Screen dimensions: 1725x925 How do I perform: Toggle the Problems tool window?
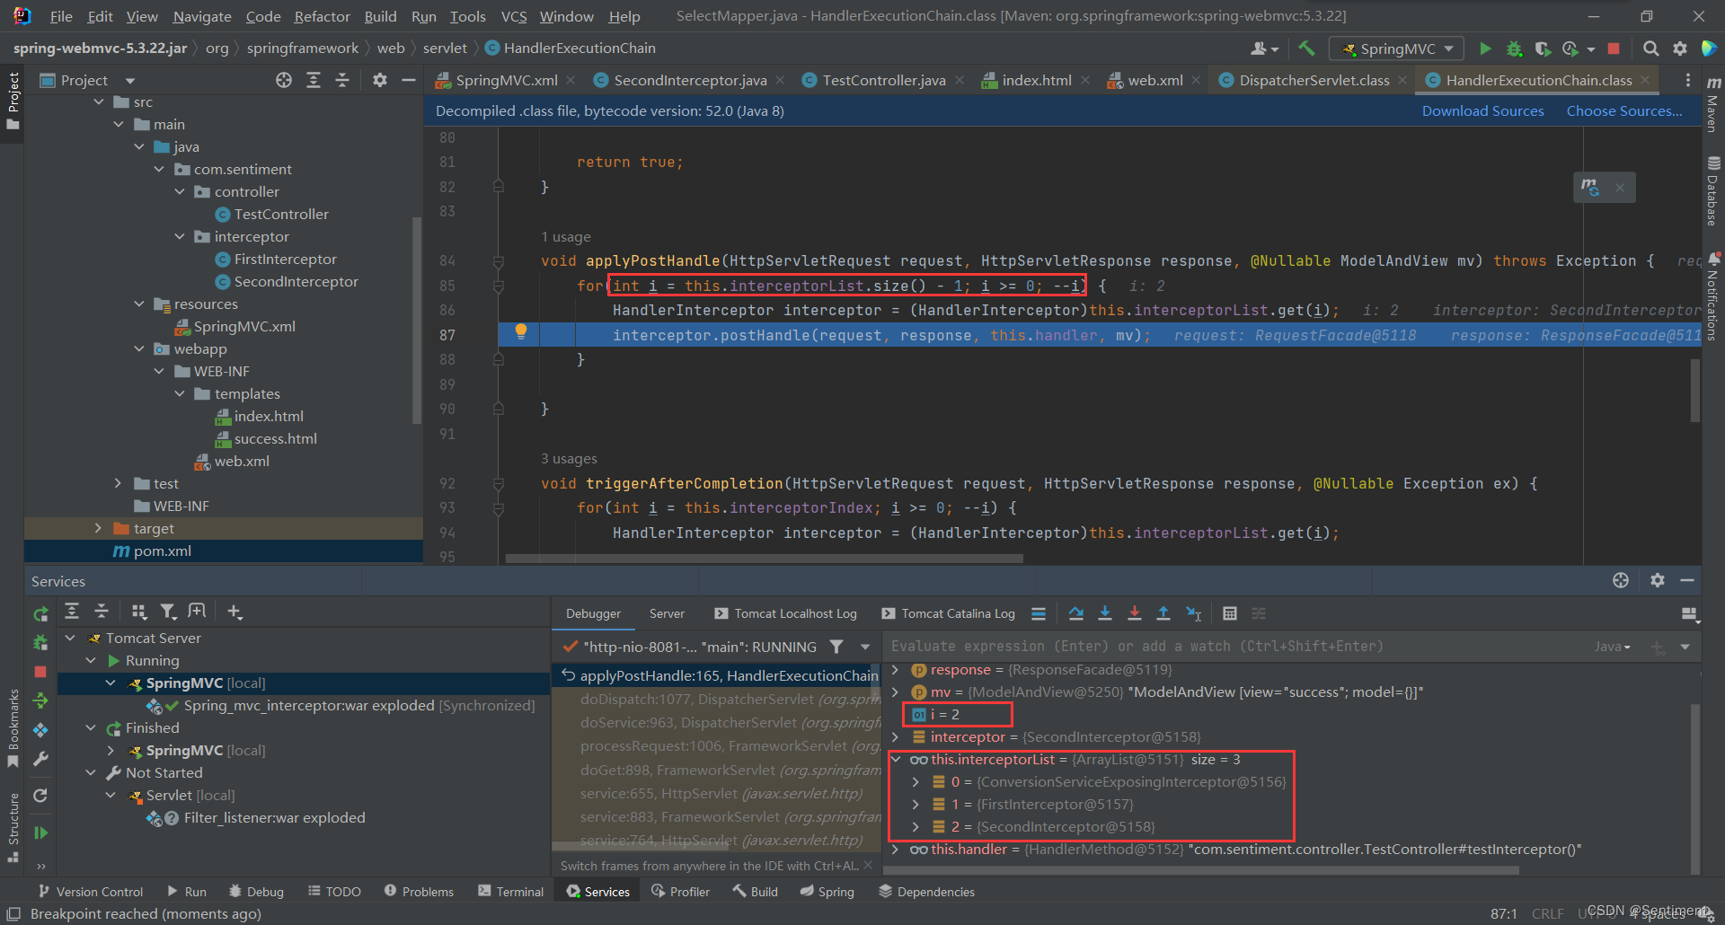[x=419, y=892]
